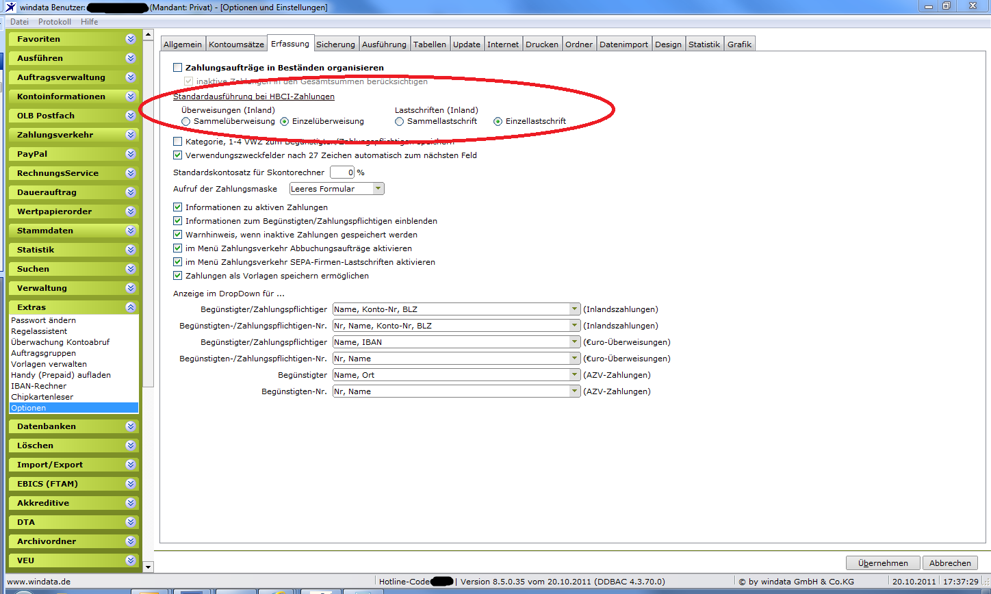991x594 pixels.
Task: Uncheck Informationen zu aktiven Zahlungen
Action: (x=178, y=207)
